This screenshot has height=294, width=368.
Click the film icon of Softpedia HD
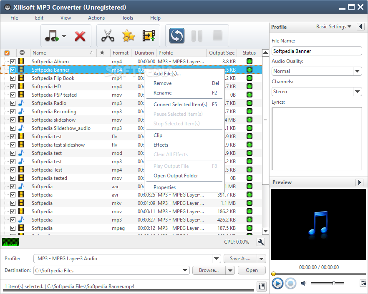(21, 86)
